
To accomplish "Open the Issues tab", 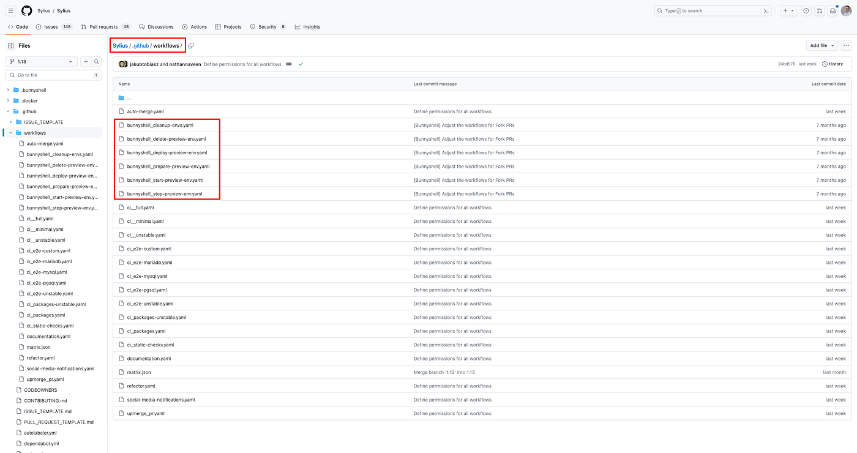I will 54,27.
